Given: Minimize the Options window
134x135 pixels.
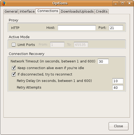Looking at the screenshot, I should 116,3.
